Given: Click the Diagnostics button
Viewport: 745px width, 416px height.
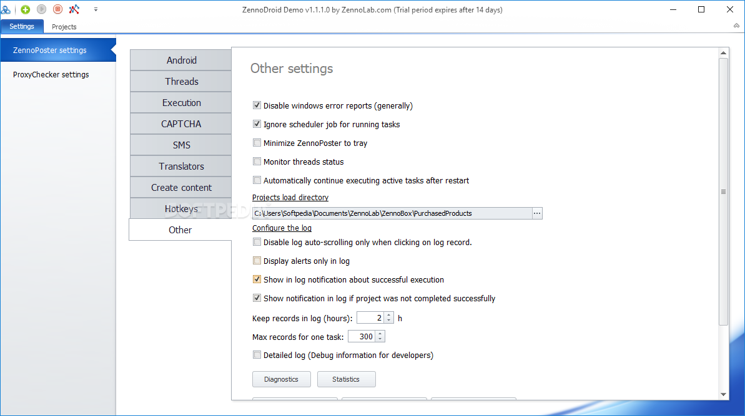Looking at the screenshot, I should 281,379.
